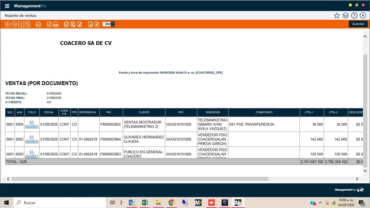The width and height of the screenshot is (370, 208).
Task: Open folio link 01-0040856
Action: 32,139
